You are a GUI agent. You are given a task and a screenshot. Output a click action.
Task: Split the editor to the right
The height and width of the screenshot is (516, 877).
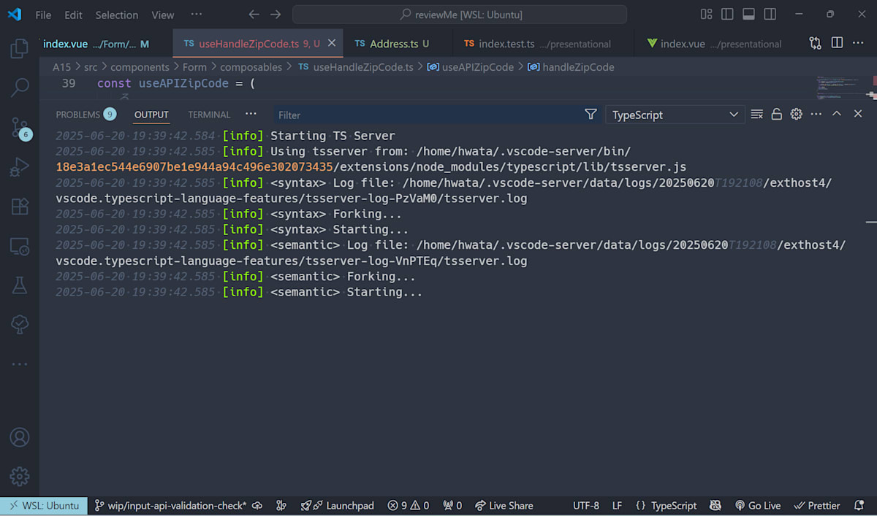tap(837, 44)
